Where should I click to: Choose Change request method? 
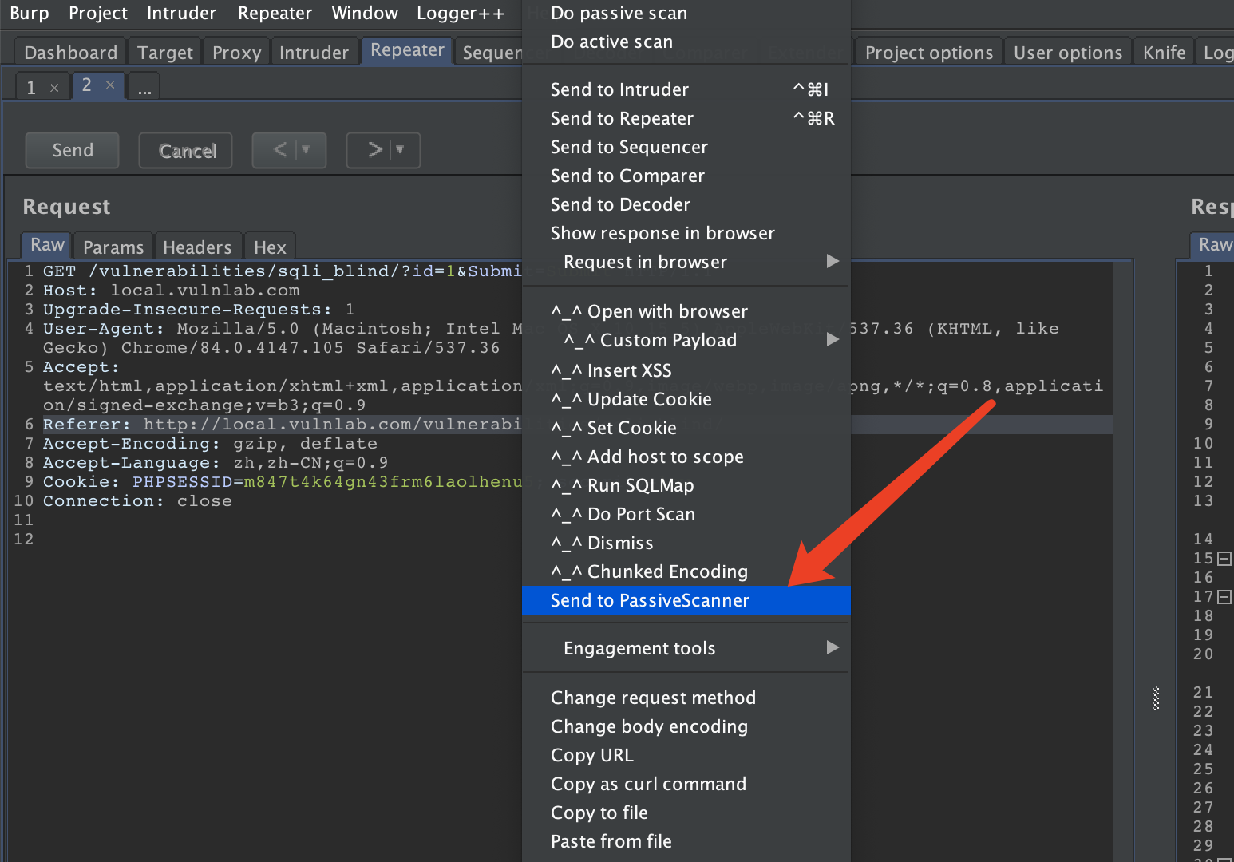686,698
